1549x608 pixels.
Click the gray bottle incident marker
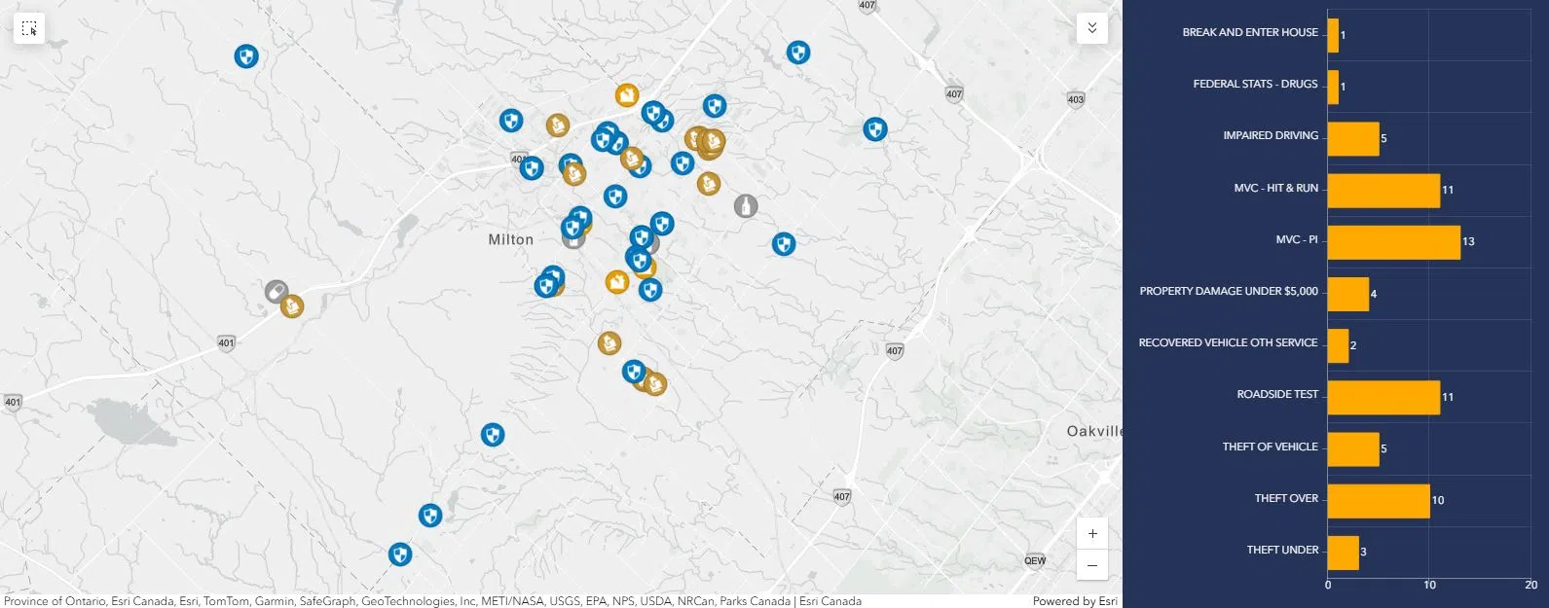pyautogui.click(x=746, y=206)
